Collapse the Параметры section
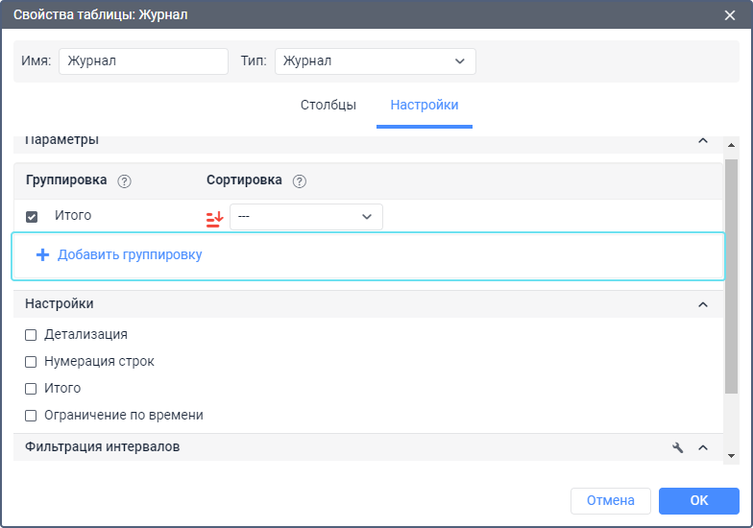The width and height of the screenshot is (753, 528). click(703, 141)
